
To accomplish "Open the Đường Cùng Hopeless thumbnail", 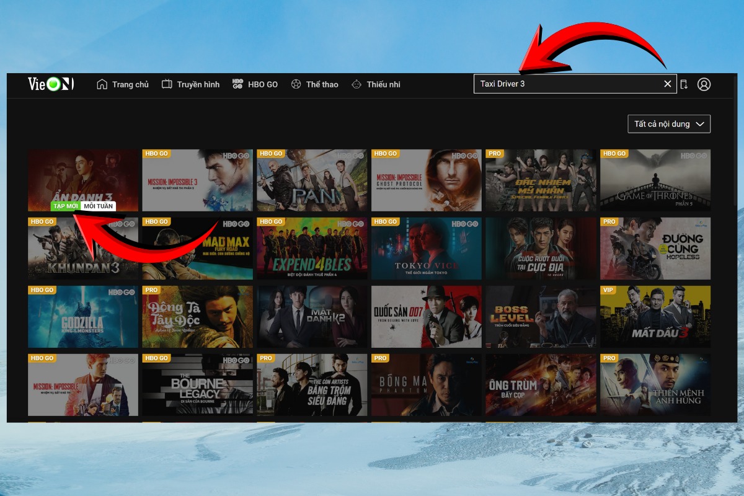I will (x=655, y=248).
